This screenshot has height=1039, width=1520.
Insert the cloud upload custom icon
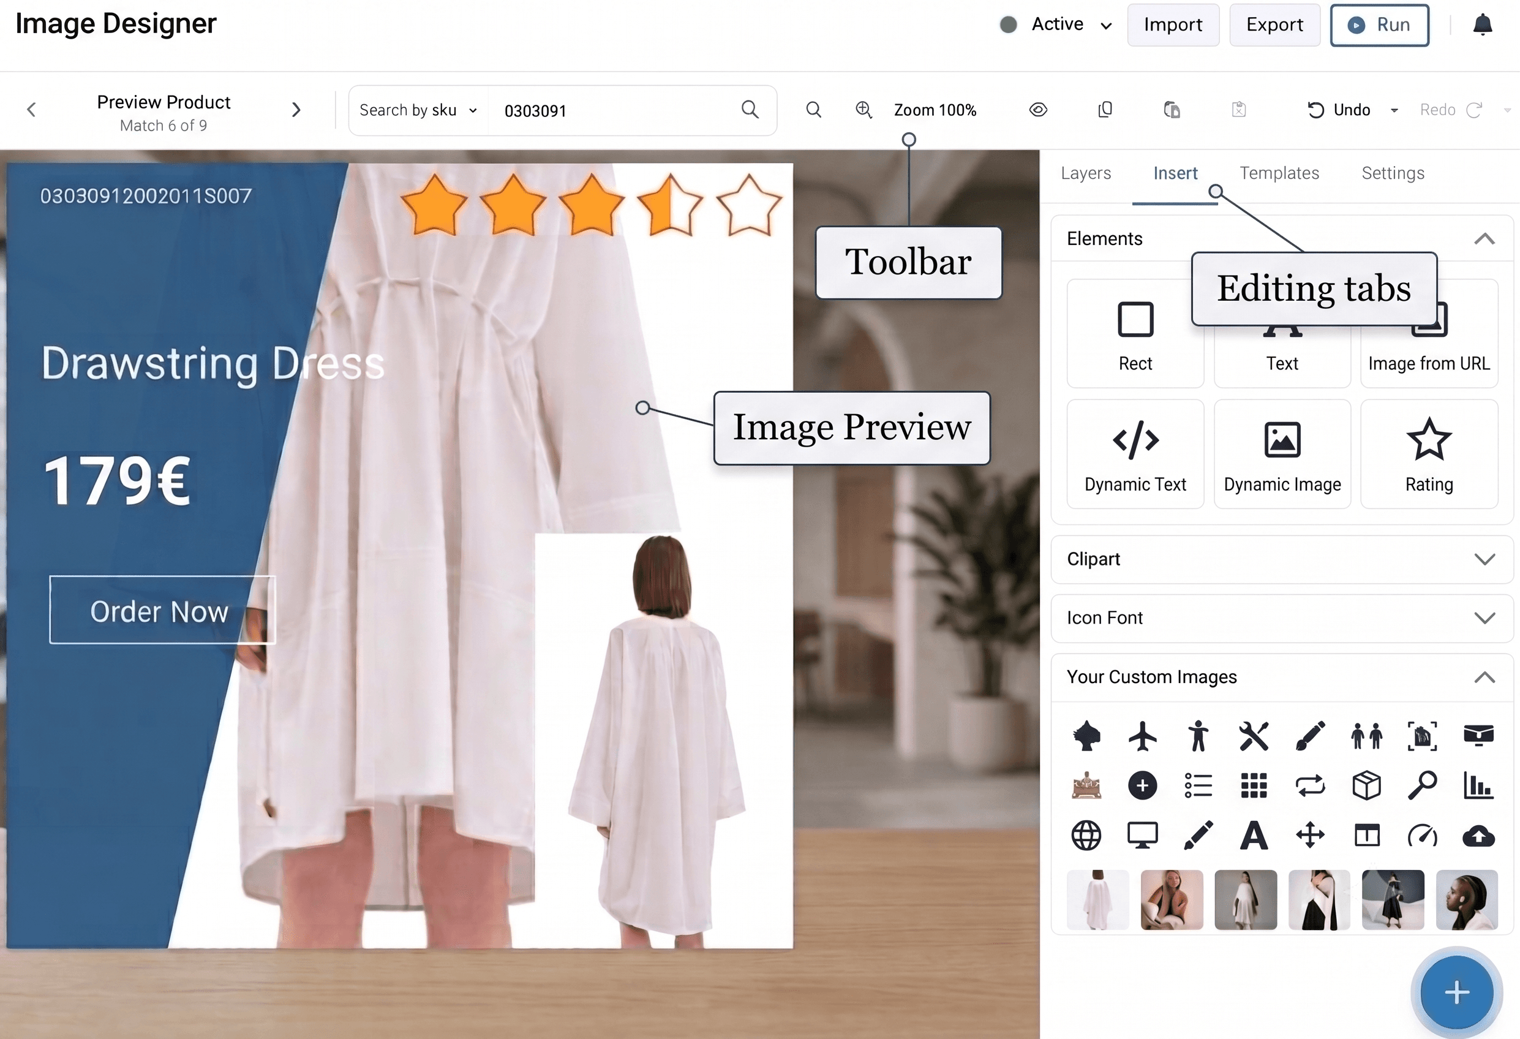click(1479, 836)
